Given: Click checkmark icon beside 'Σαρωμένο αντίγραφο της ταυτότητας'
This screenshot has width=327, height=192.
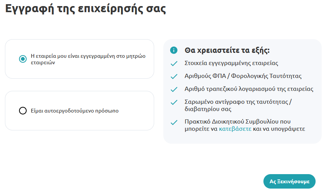Looking at the screenshot, I should coord(174,102).
